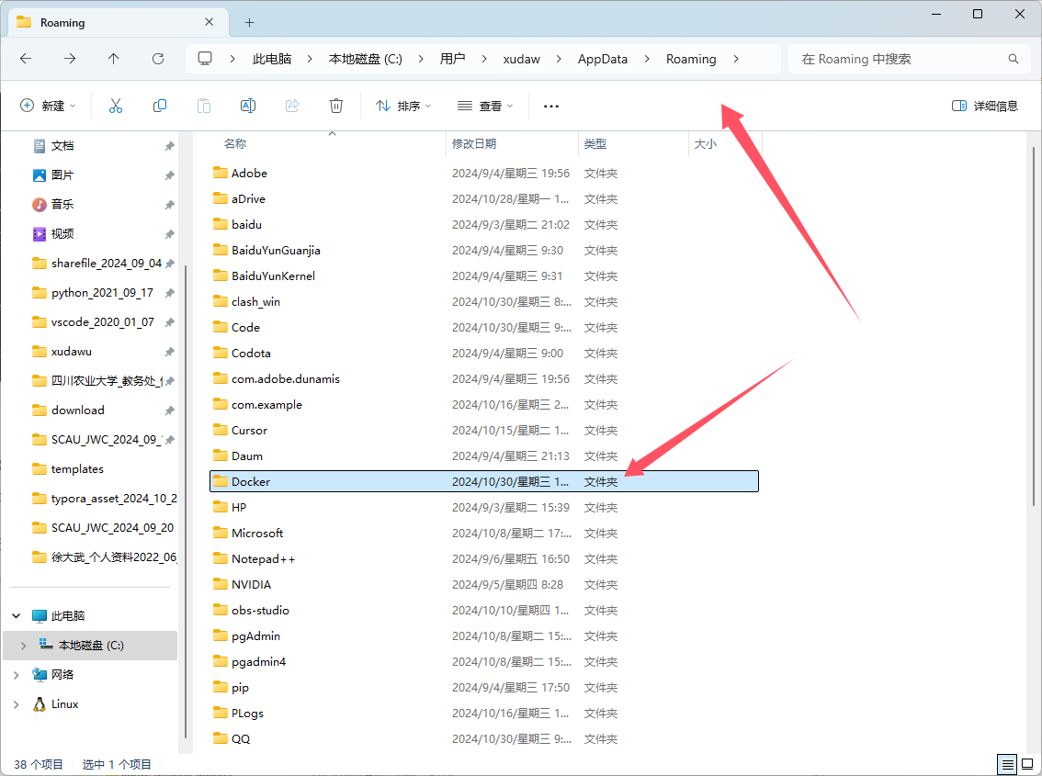Click the Delete trash can icon
The height and width of the screenshot is (776, 1042).
click(336, 106)
